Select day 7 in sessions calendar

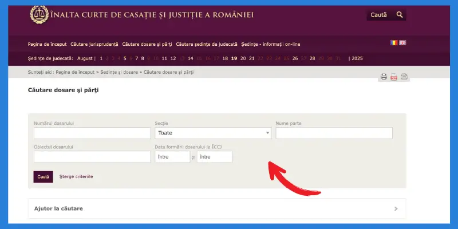coord(136,58)
